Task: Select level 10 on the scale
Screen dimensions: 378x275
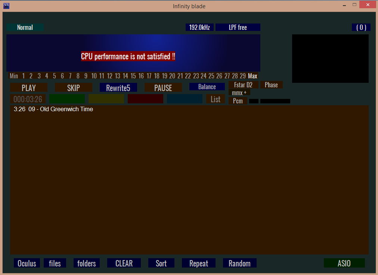Action: point(94,76)
